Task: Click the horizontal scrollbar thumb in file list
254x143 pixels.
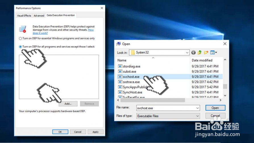Action: point(153,100)
